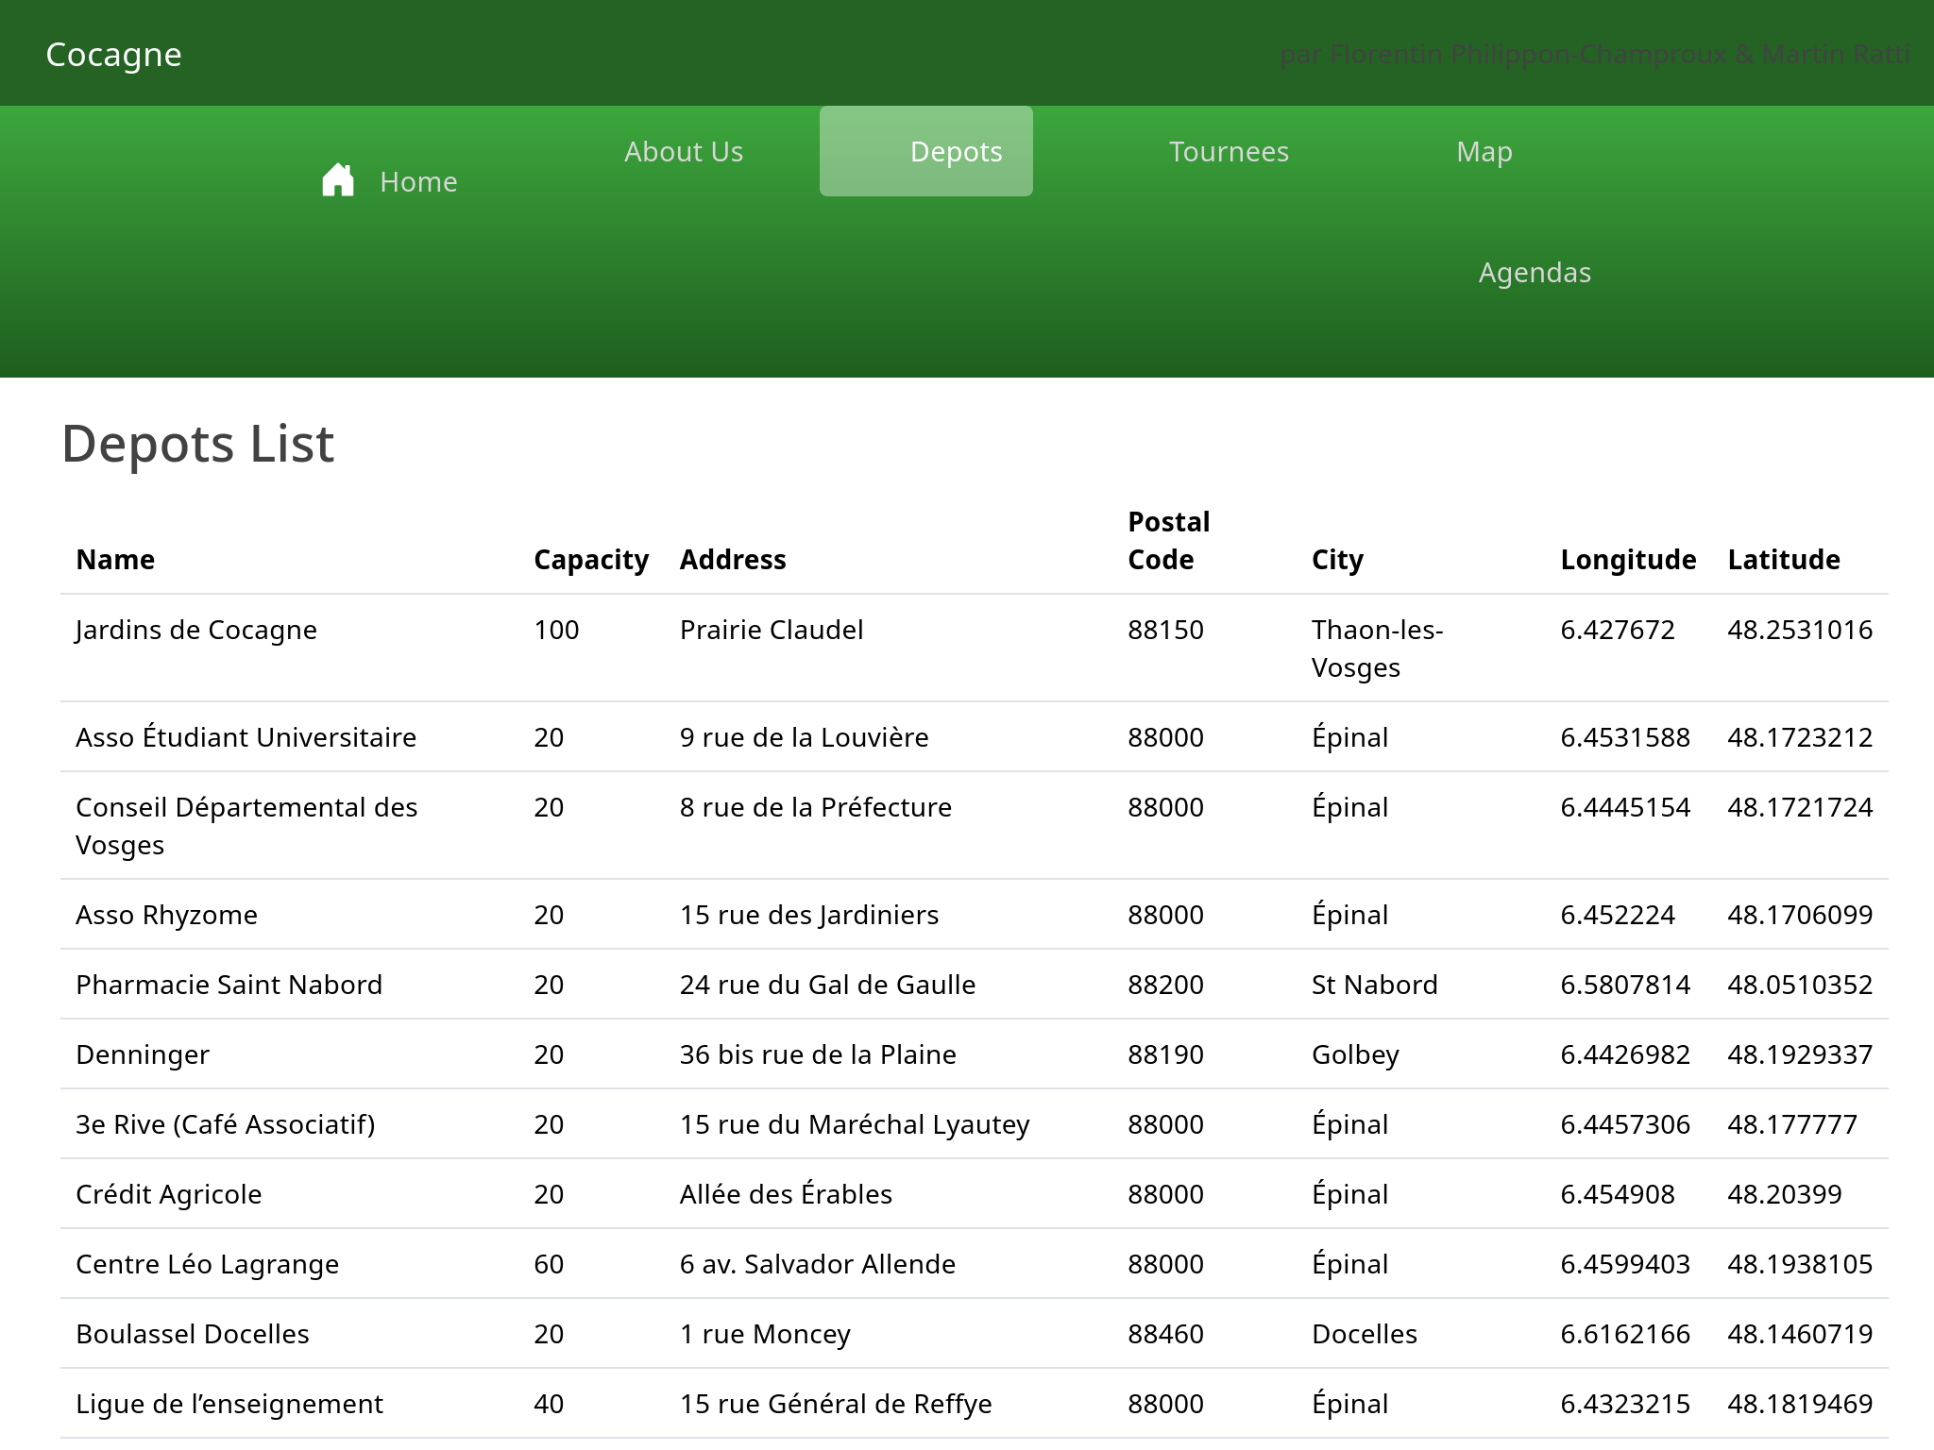Click the Home house icon
This screenshot has height=1450, width=1934.
(337, 180)
